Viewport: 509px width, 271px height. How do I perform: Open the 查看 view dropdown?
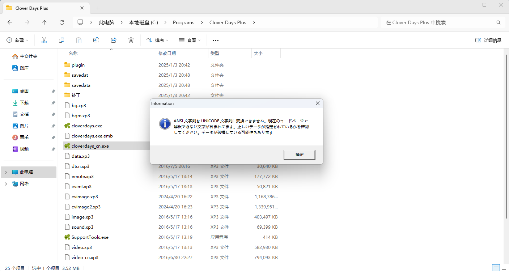190,40
